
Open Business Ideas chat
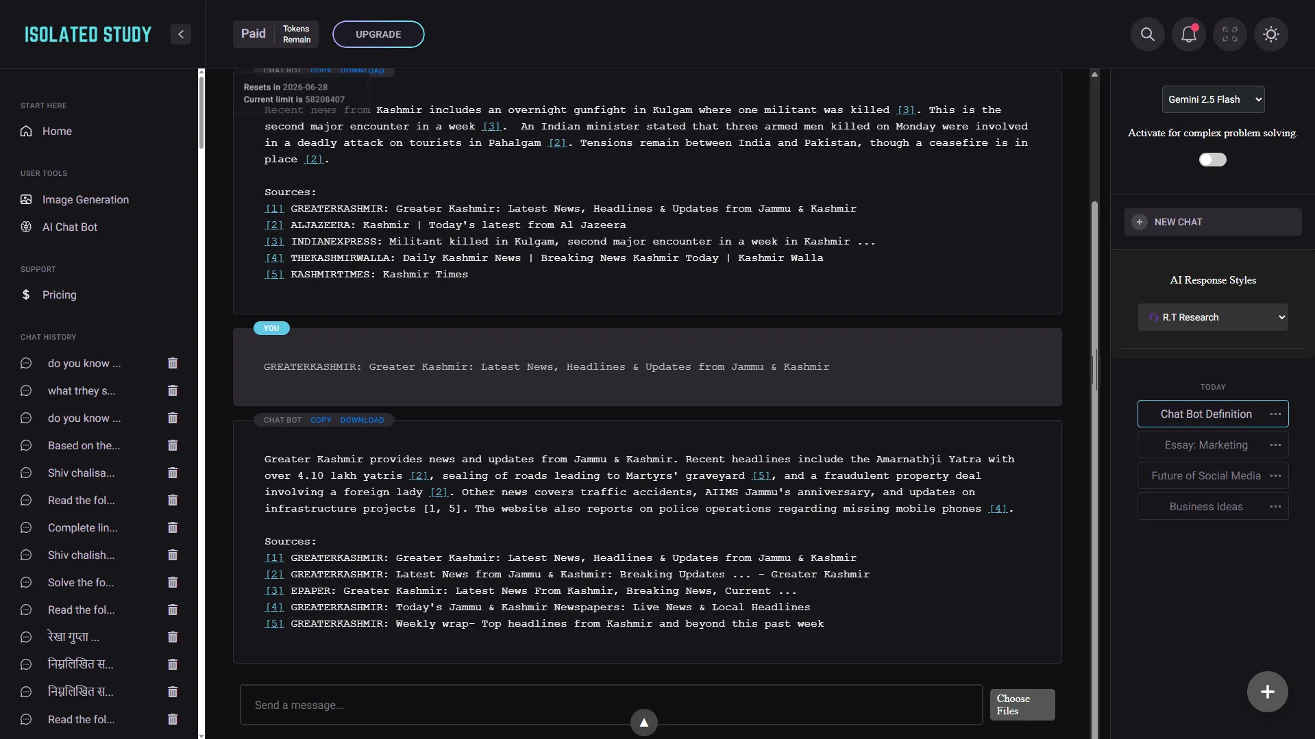1206,506
